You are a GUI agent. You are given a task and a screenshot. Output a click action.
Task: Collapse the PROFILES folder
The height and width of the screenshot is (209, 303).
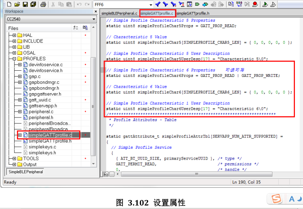point(14,59)
